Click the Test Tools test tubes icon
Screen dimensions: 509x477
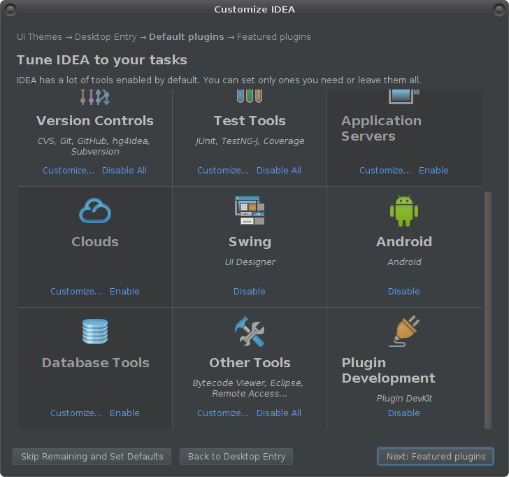pos(250,97)
